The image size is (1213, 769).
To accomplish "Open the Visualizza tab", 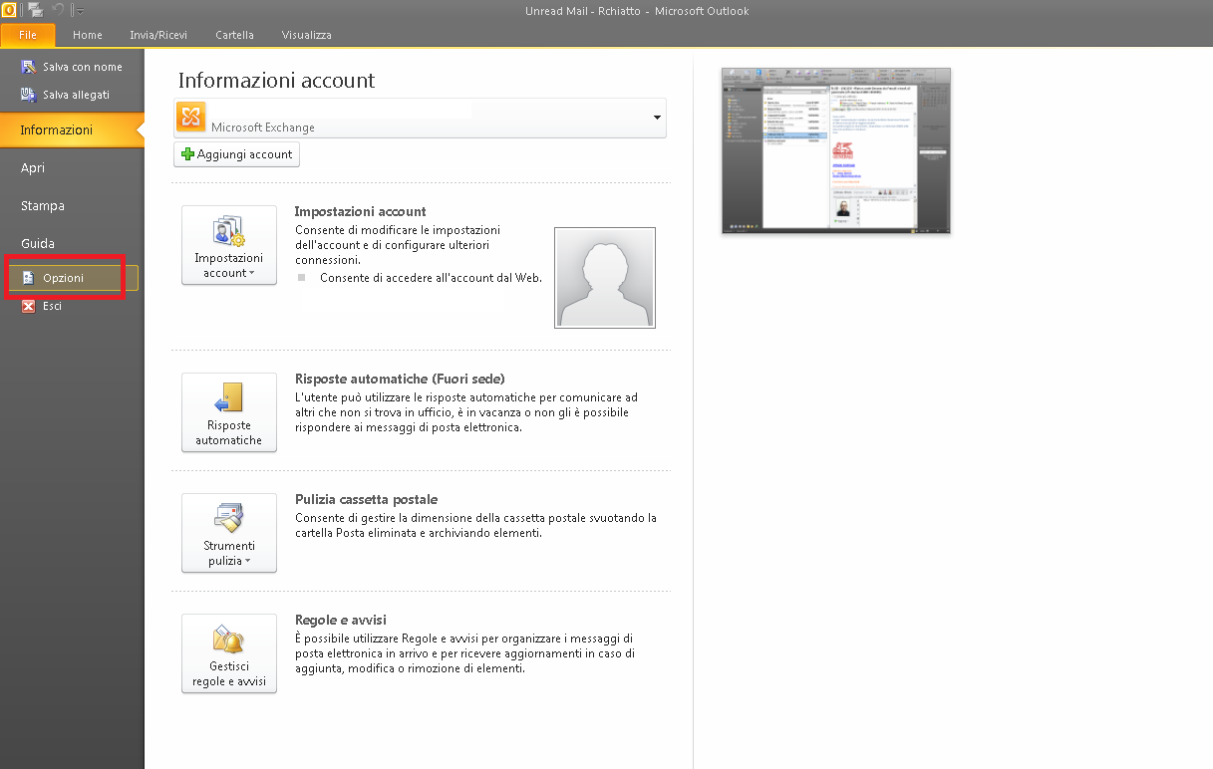I will pos(306,35).
